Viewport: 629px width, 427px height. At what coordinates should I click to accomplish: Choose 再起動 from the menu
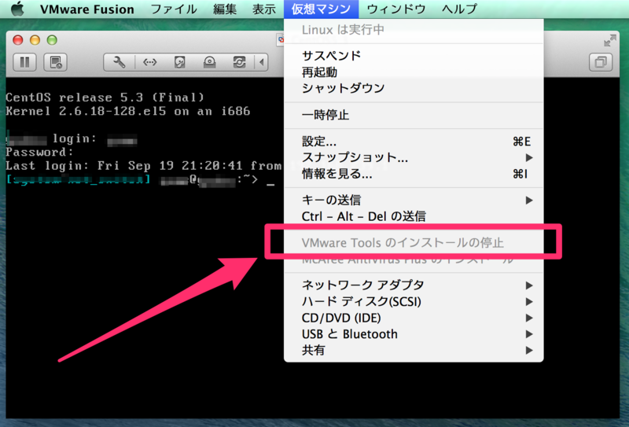click(414, 72)
